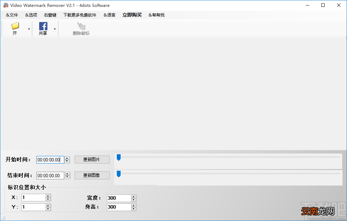Increase 结束时间 with the up arrow

coord(67,174)
